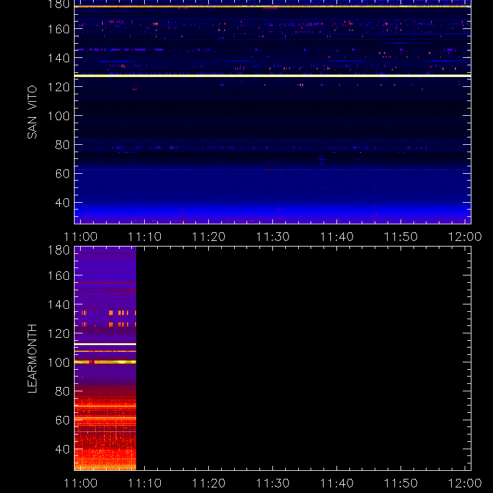The image size is (493, 493).
Task: Click the 11:40 time label under San Vito plot
Action: click(x=336, y=237)
